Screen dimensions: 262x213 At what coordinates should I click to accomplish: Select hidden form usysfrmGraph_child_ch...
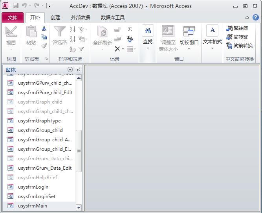click(x=39, y=111)
